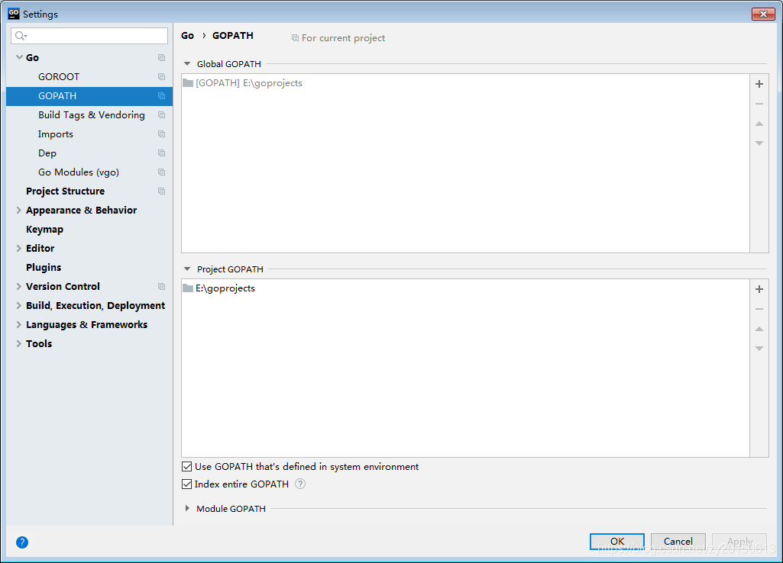
Task: Click the move down arrow in Global GOPATH
Action: tap(759, 143)
